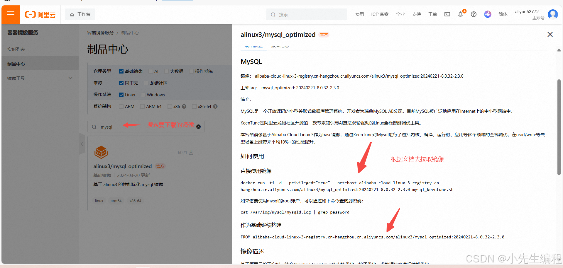Viewport: 563px width, 268px height.
Task: Toggle the 基础镜像 checkbox
Action: click(x=121, y=71)
